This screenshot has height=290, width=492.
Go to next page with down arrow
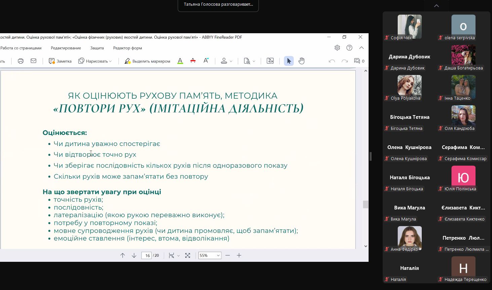pos(134,255)
